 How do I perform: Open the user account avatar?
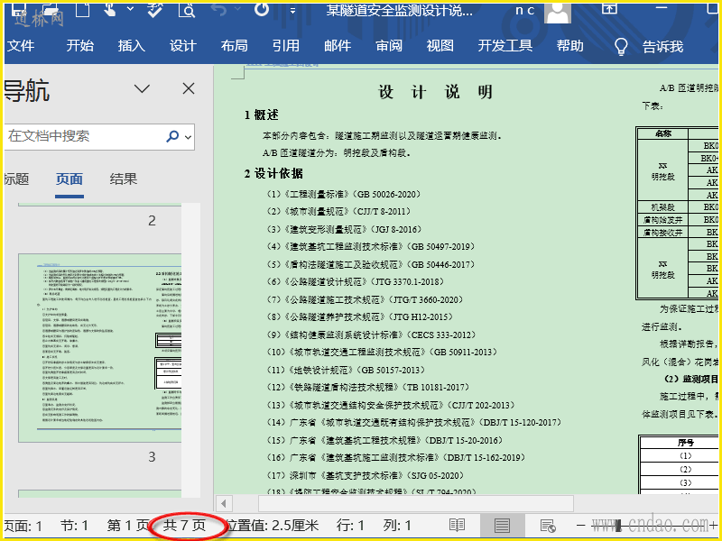558,13
